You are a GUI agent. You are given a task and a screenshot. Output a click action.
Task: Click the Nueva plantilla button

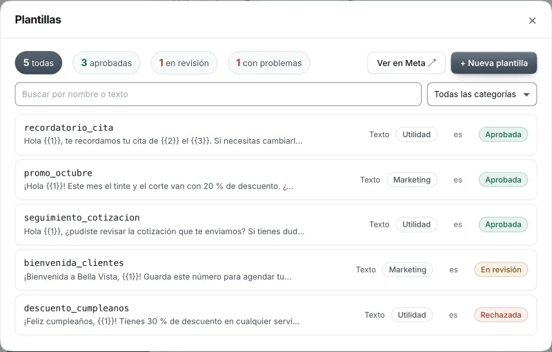coord(494,63)
